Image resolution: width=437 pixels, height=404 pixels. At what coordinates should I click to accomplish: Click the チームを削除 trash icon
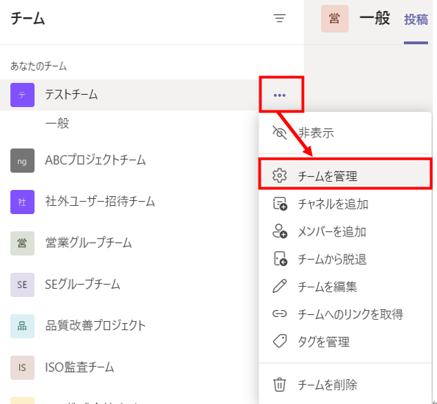(x=279, y=385)
